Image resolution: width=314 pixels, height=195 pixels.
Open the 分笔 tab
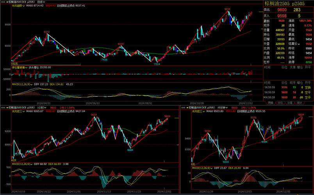(x=290, y=103)
